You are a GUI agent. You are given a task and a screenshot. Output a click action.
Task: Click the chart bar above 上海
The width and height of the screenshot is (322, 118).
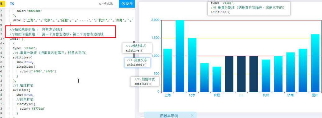(x=167, y=70)
